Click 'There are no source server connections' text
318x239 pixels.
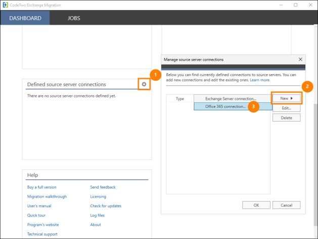click(71, 96)
